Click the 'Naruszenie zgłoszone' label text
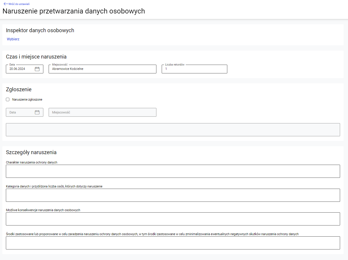This screenshot has height=260, width=348. click(27, 99)
